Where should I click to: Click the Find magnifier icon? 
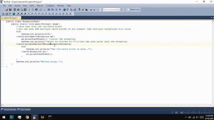(79, 10)
